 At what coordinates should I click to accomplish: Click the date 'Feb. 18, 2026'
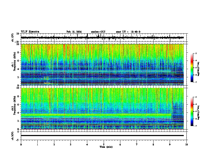click(x=74, y=32)
